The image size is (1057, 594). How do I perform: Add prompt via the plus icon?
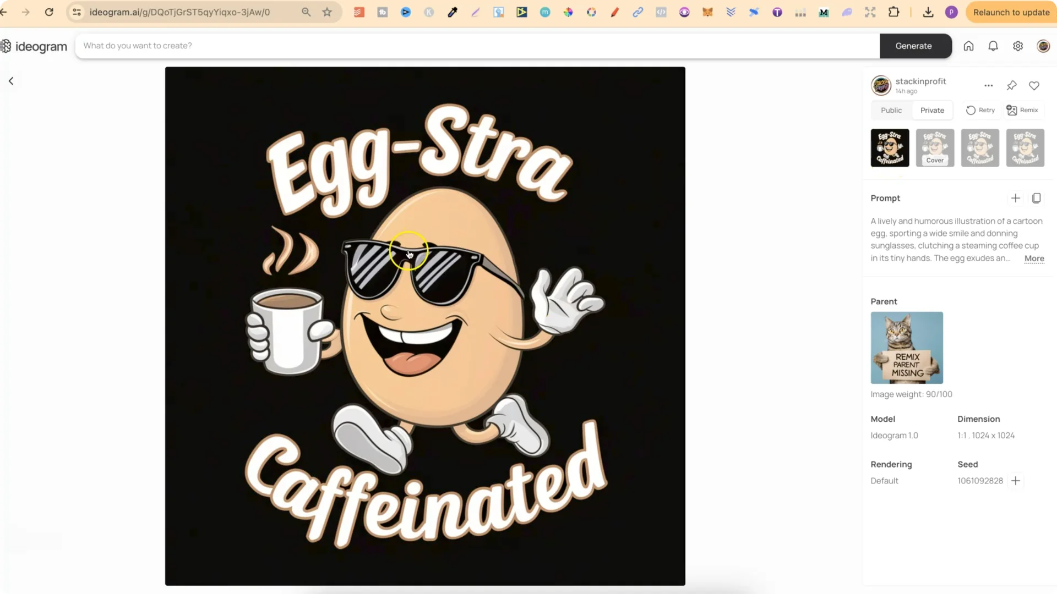coord(1016,198)
